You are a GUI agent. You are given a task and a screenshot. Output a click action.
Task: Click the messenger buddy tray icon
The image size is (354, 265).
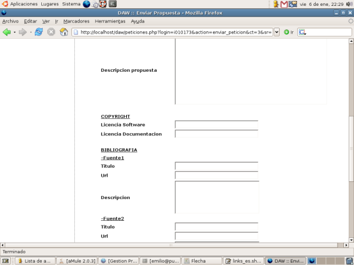click(276, 4)
